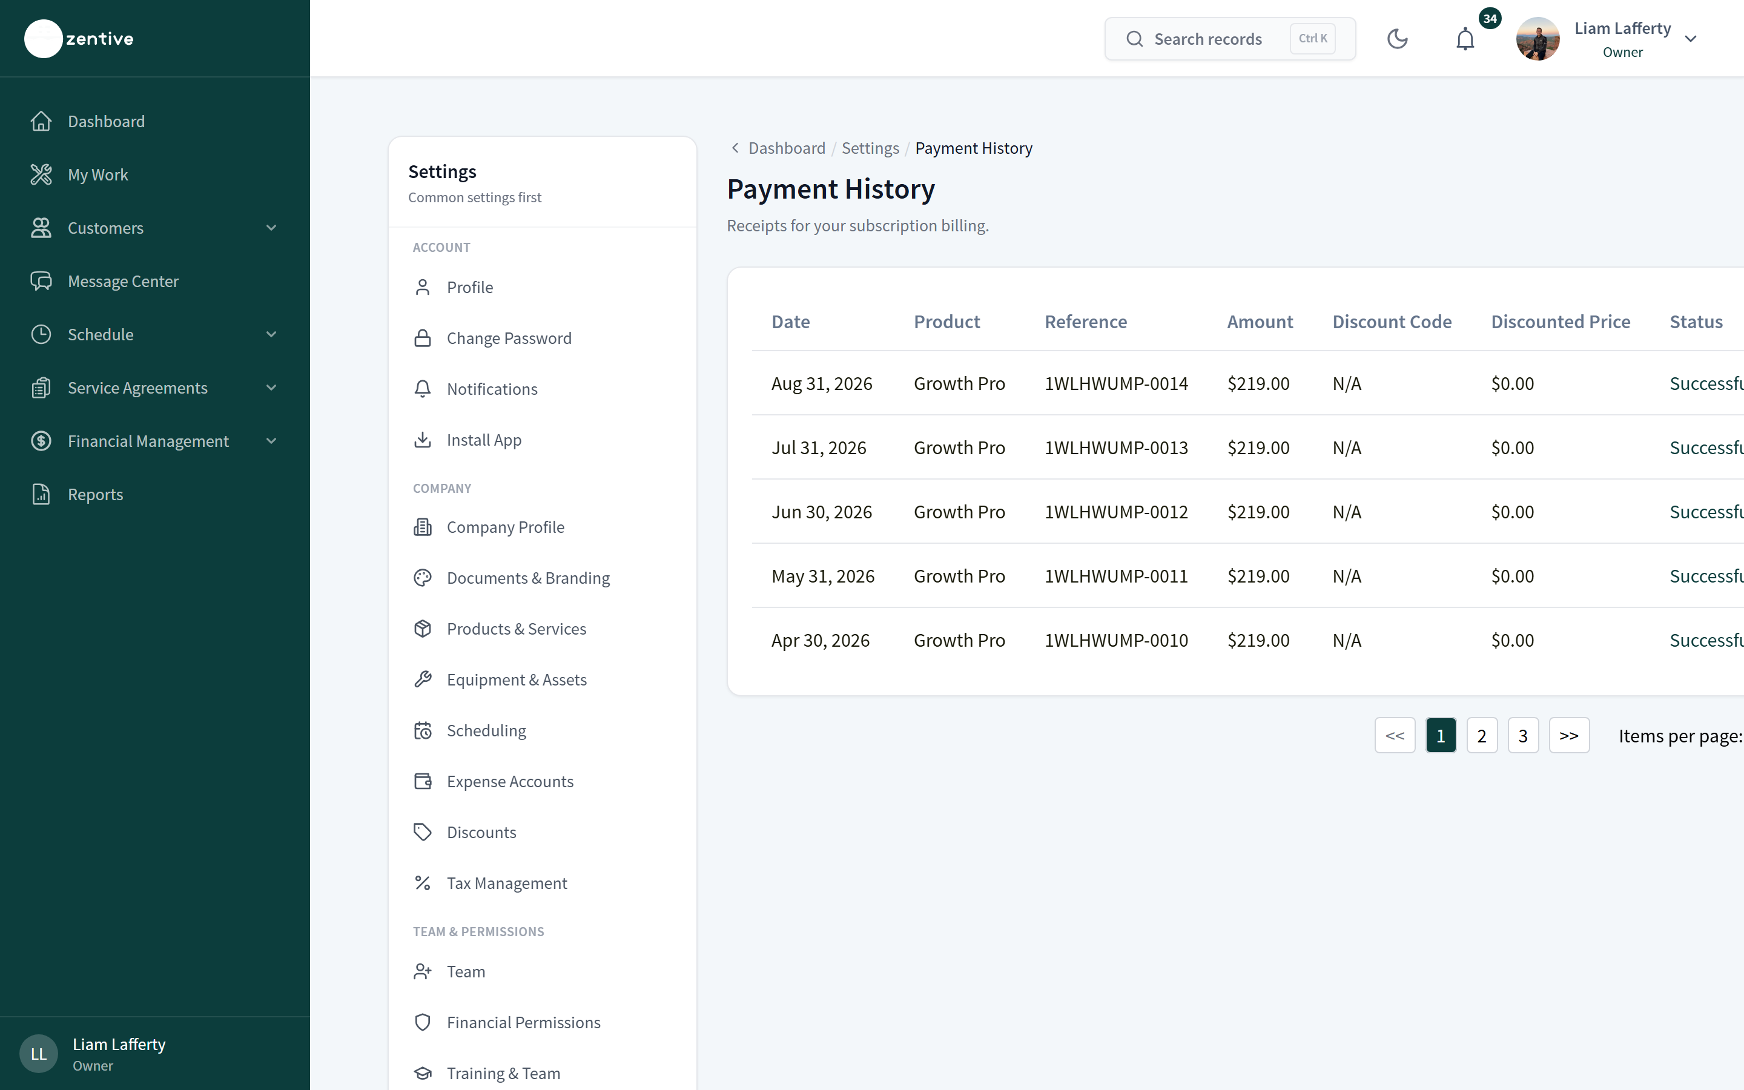
Task: Click the Scheduling calendar icon
Action: click(x=423, y=731)
